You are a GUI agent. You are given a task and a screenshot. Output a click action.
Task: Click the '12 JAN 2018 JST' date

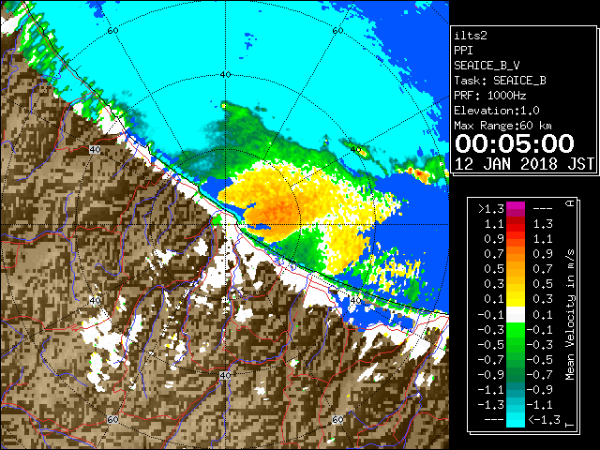point(524,164)
